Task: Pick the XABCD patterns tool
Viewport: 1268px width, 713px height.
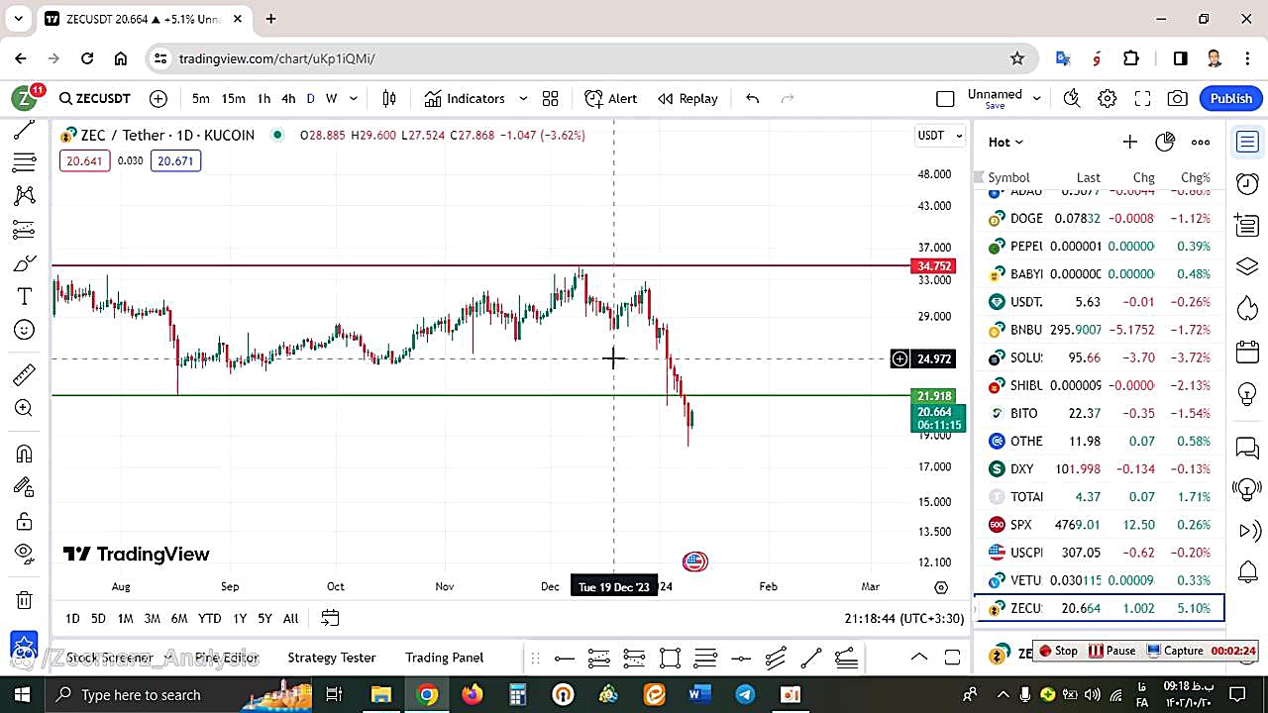Action: pyautogui.click(x=25, y=195)
